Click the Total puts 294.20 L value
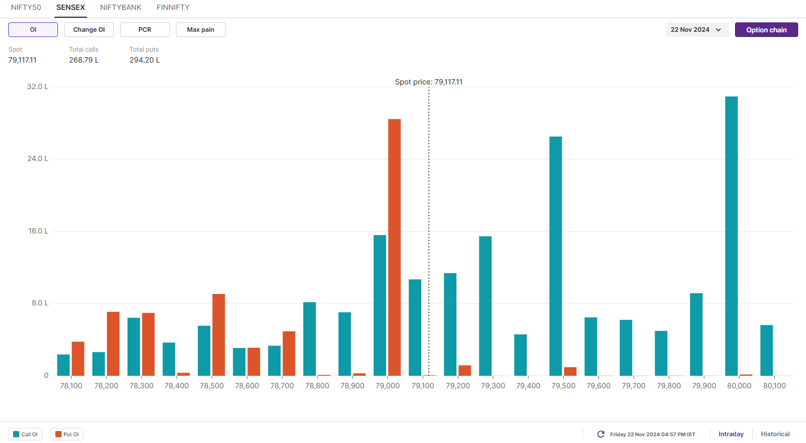806x443 pixels. 145,60
